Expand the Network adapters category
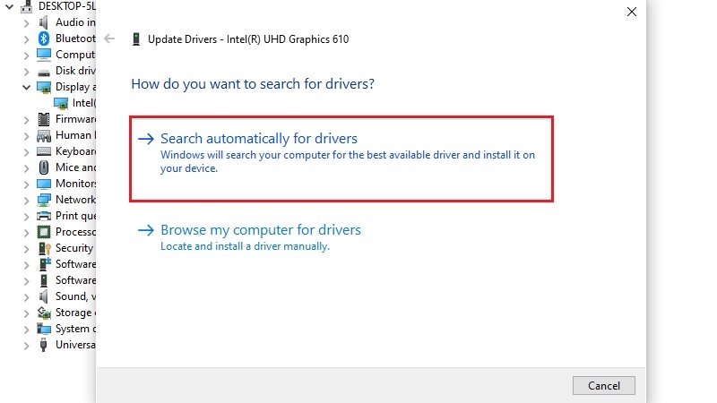The height and width of the screenshot is (403, 717). point(26,200)
